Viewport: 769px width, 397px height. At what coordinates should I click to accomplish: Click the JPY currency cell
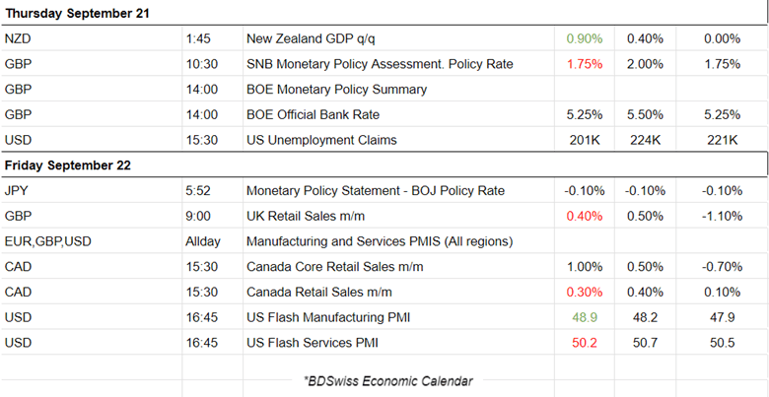coord(17,190)
